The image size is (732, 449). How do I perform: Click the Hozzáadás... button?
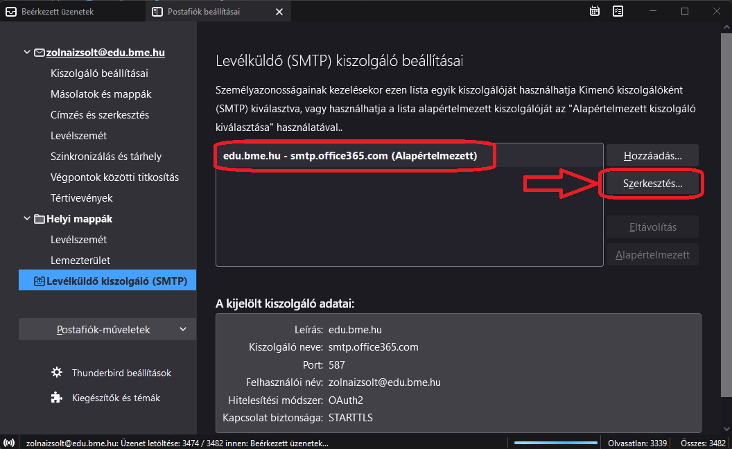(x=653, y=156)
